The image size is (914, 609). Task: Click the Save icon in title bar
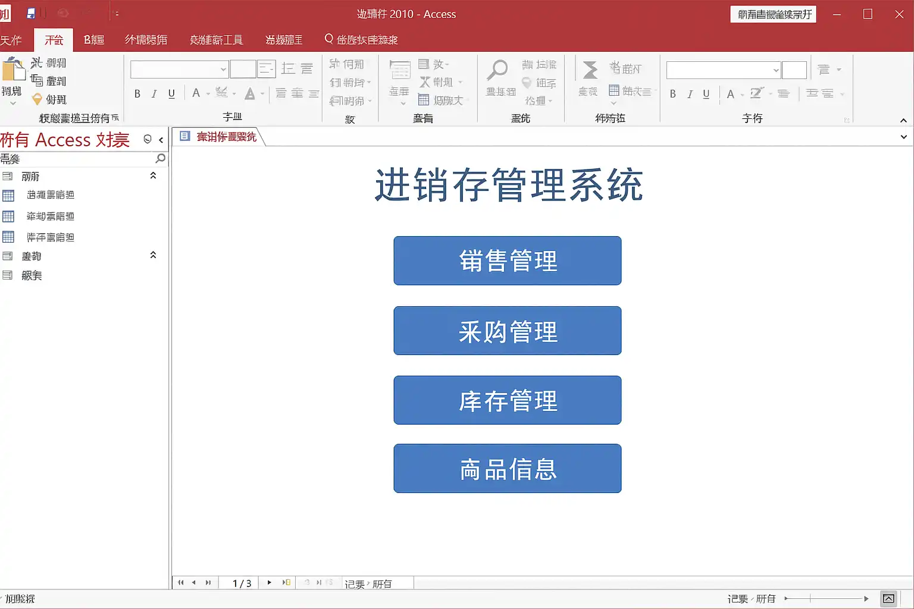31,13
